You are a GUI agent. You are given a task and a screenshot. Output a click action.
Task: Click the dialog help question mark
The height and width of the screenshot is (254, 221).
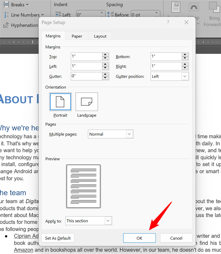click(x=168, y=22)
